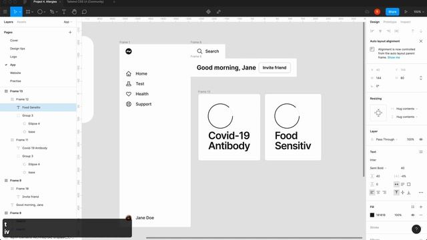Viewport: 427px width, 240px height.
Task: Select the Frame tool in the toolbar
Action: (x=28, y=12)
